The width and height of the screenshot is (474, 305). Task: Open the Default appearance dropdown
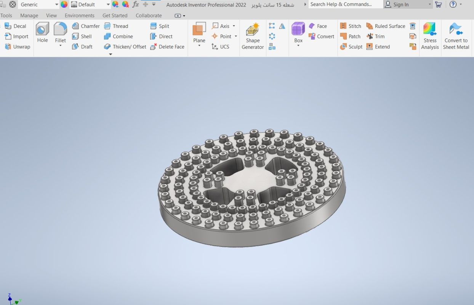90,5
